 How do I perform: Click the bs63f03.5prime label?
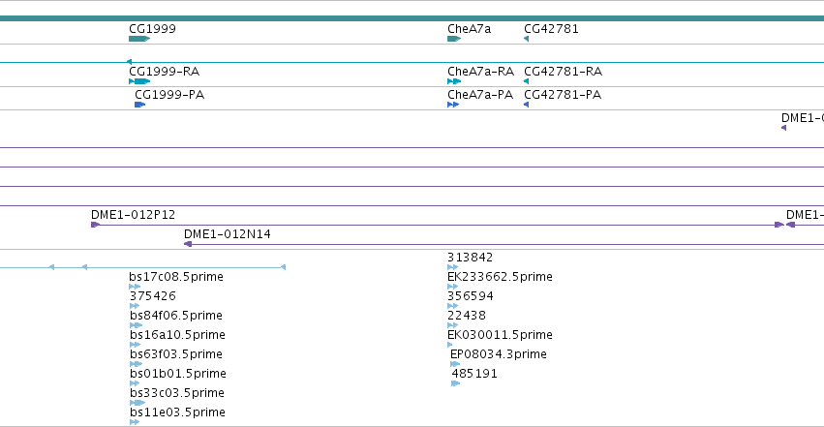click(x=176, y=354)
